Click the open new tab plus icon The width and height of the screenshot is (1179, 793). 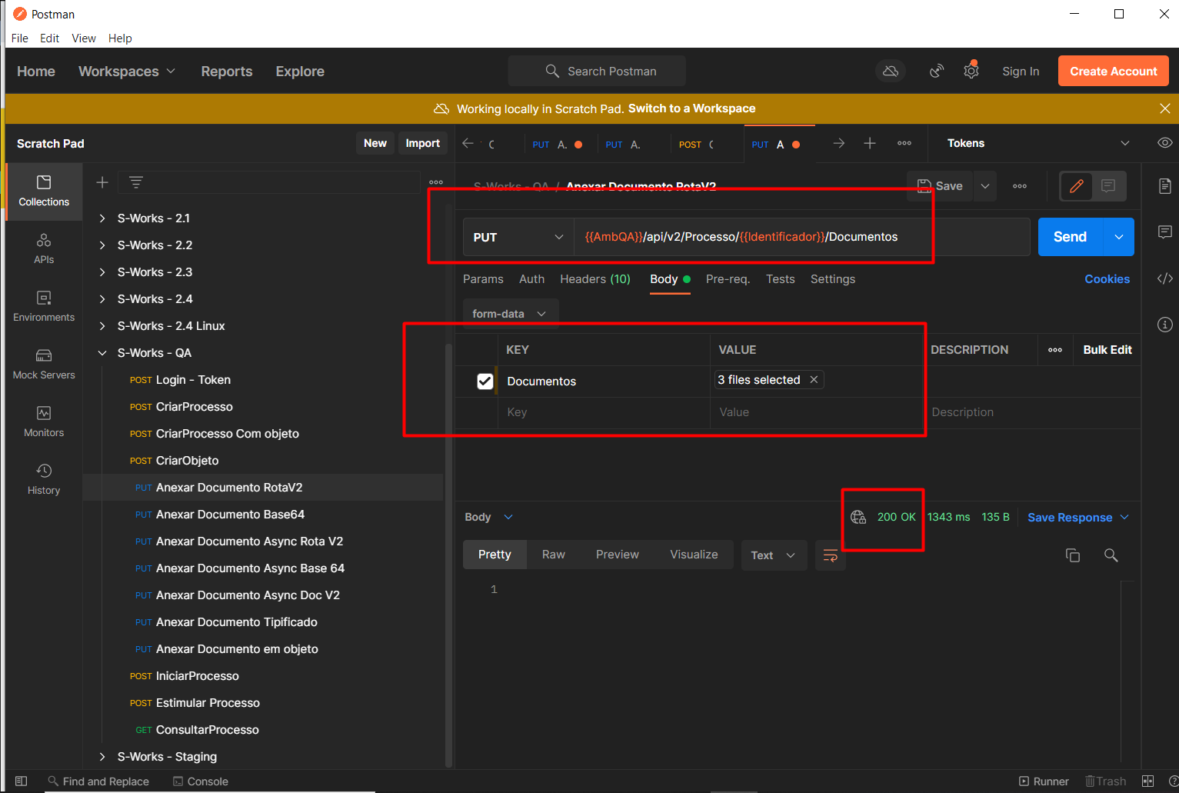tap(870, 143)
